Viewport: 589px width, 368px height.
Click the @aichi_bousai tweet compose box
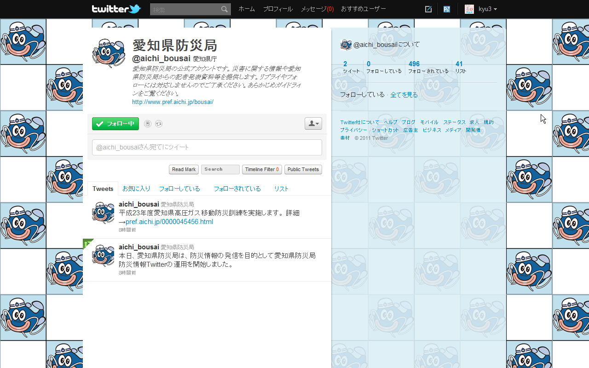207,147
